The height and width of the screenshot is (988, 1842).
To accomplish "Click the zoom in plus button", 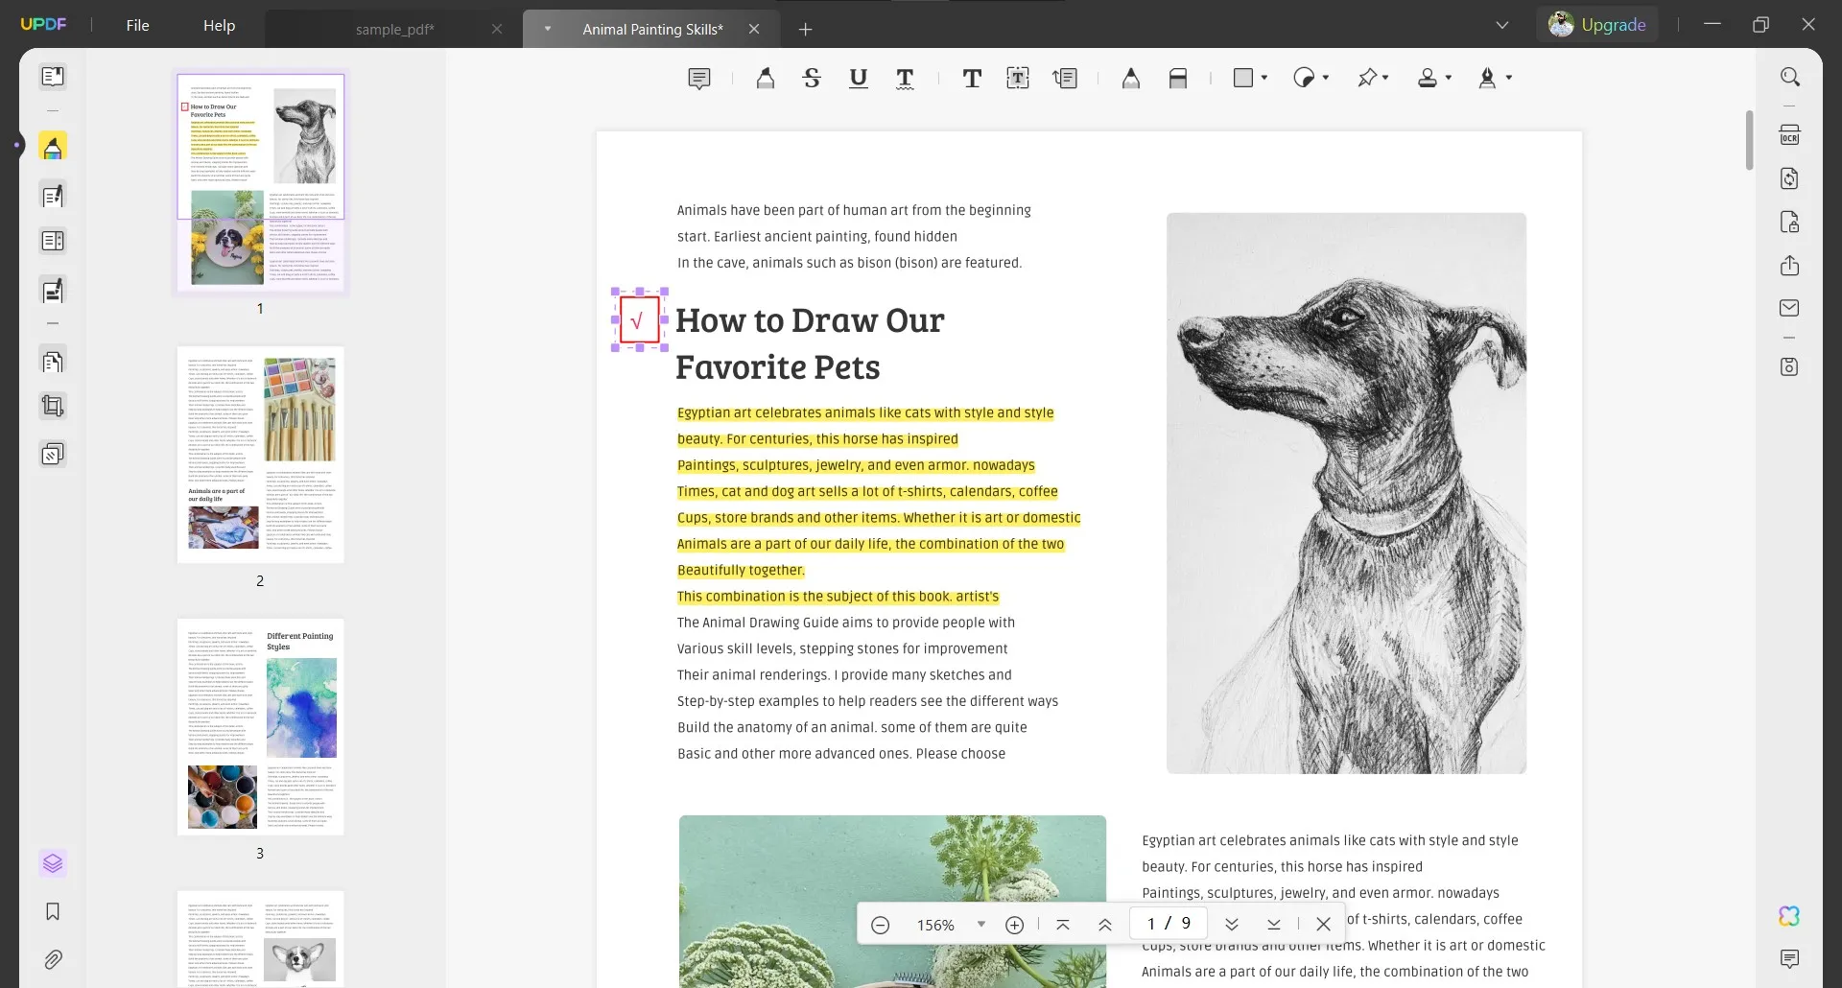I will click(1014, 925).
